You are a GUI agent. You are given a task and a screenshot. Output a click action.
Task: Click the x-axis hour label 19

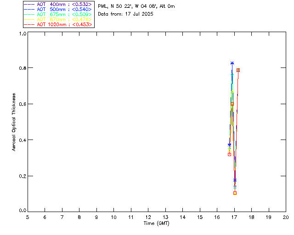point(269,218)
